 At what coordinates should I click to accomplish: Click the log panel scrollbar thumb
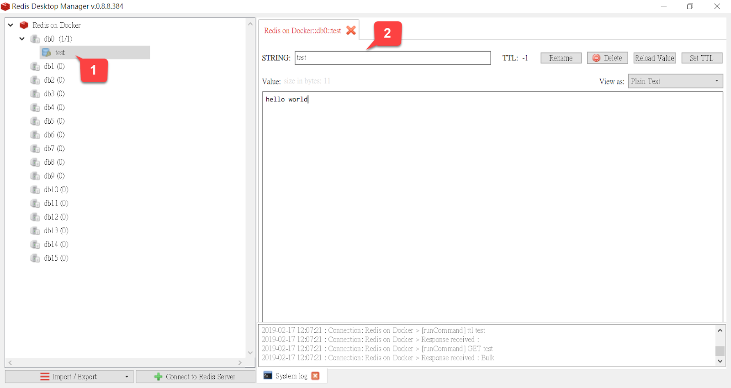coord(720,351)
